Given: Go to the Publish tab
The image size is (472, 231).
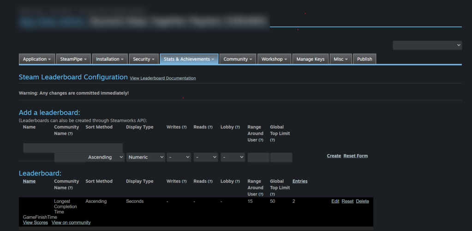Looking at the screenshot, I should point(364,59).
